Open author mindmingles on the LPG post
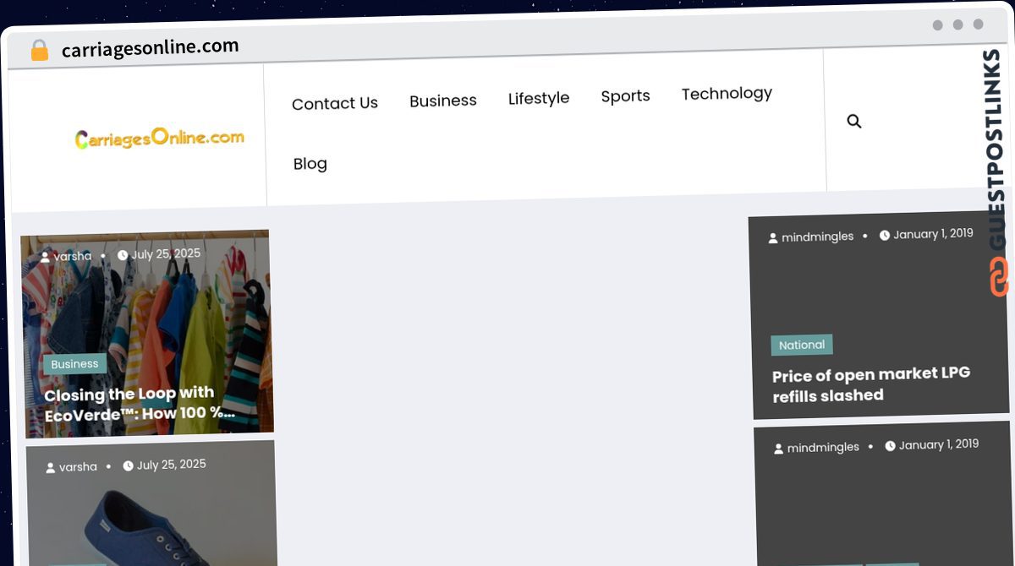The height and width of the screenshot is (566, 1015). coord(818,237)
